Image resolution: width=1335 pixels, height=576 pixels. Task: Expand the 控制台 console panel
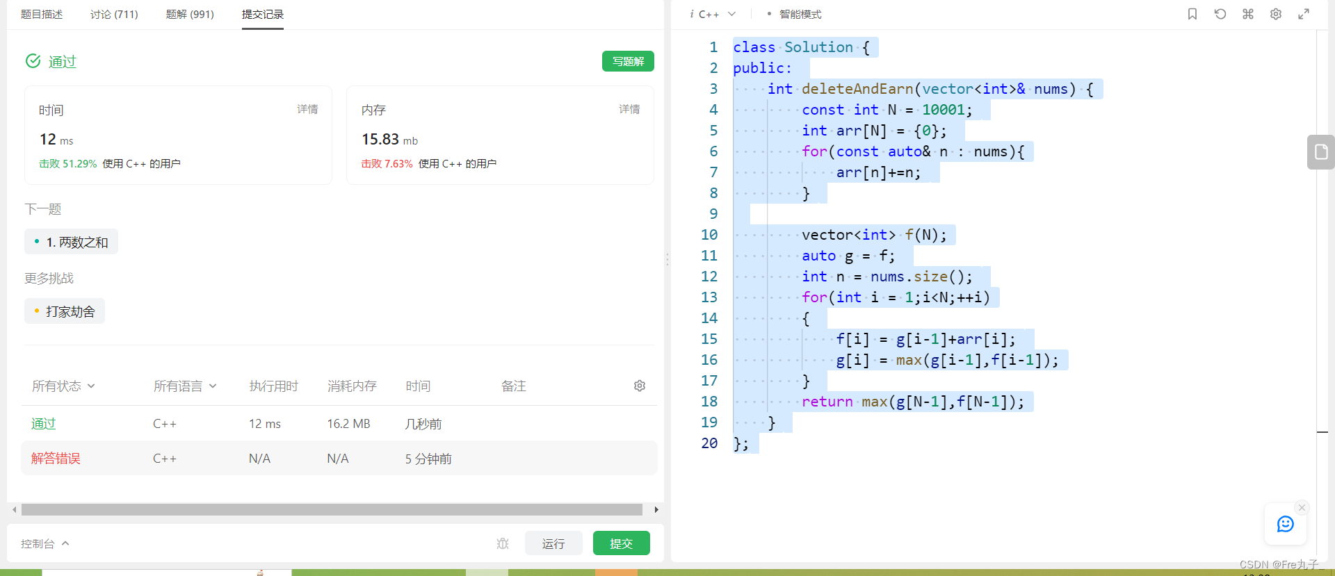[x=45, y=543]
